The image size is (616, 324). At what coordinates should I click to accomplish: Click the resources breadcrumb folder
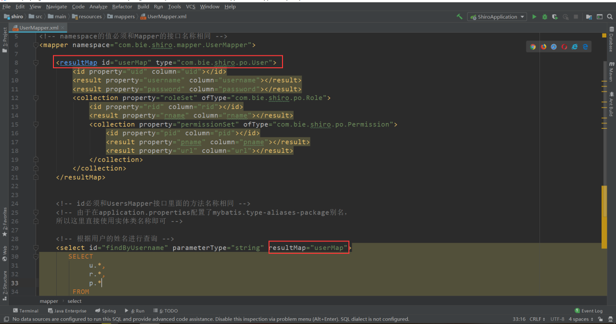[x=87, y=17]
